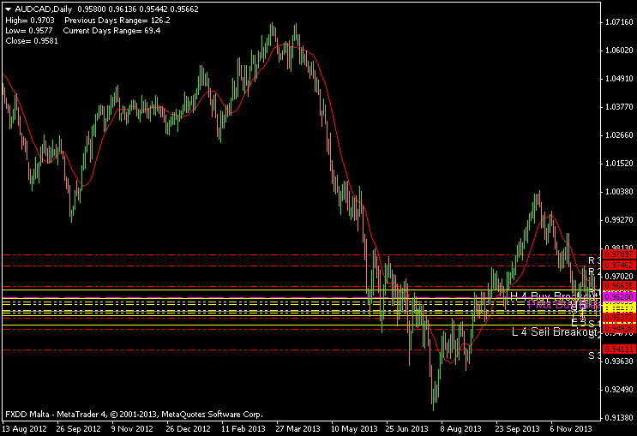
Task: Select the 0.94111 red price label
Action: [x=619, y=349]
